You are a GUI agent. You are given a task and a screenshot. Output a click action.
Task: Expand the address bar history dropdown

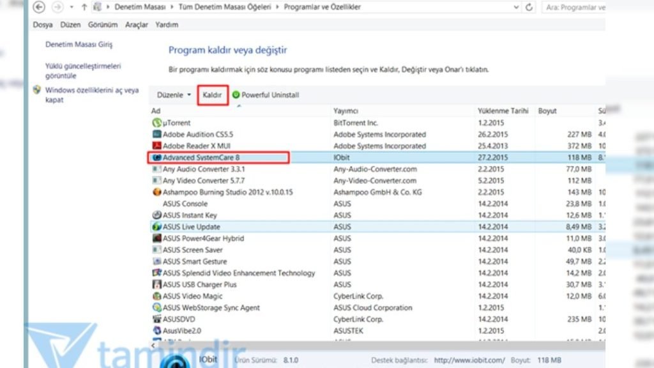click(x=516, y=7)
